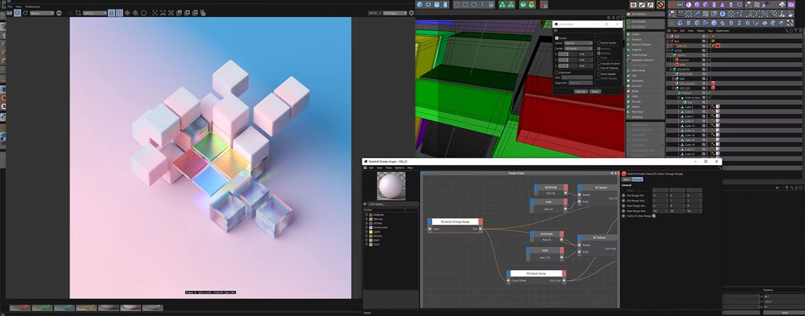Select the Loft generator item

tap(644, 76)
